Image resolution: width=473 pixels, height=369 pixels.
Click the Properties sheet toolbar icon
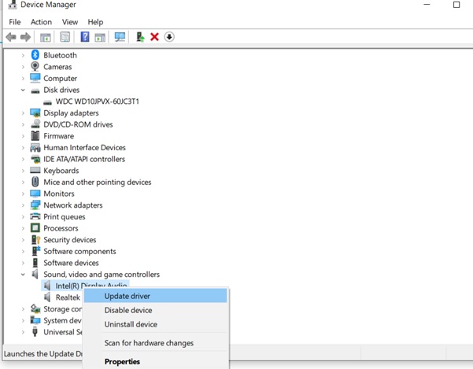click(x=65, y=37)
